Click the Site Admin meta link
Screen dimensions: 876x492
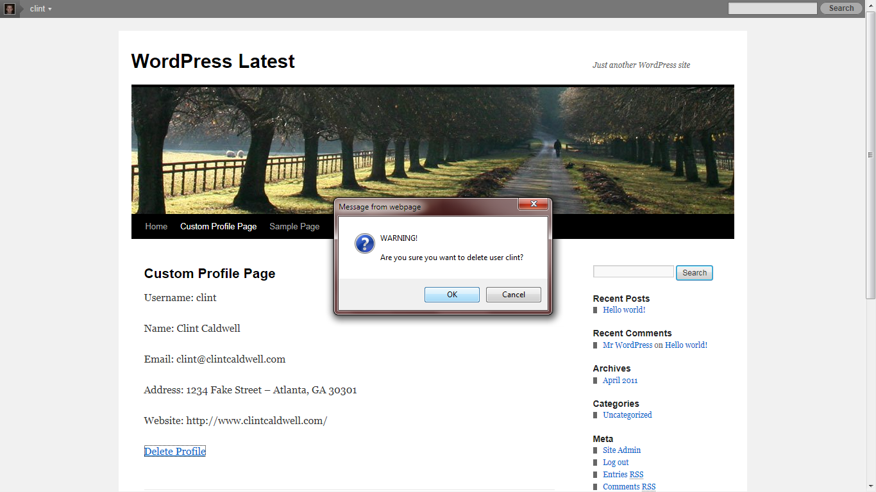click(621, 450)
